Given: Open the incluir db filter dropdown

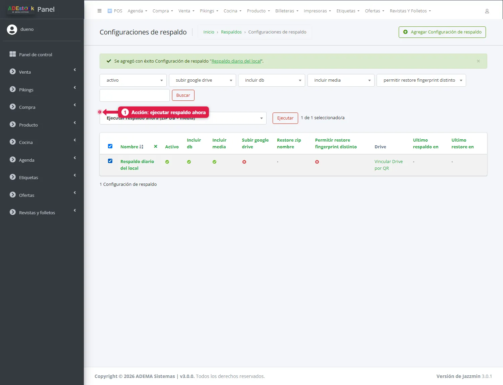Looking at the screenshot, I should tap(272, 80).
